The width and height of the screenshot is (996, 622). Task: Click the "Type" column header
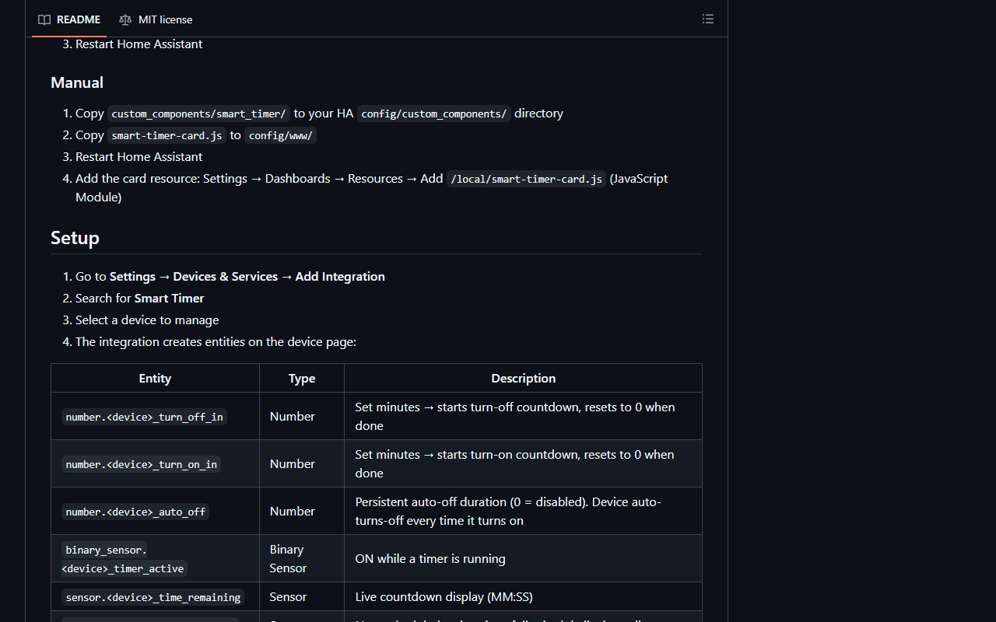click(302, 378)
